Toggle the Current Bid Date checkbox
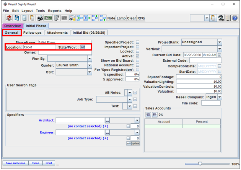Image resolution: width=241 pixels, height=170 pixels. (220, 55)
